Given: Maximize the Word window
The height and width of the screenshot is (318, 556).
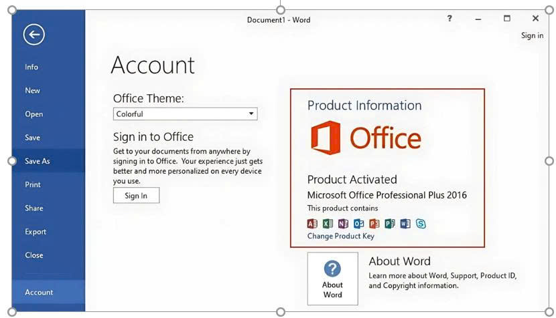Looking at the screenshot, I should pos(507,19).
